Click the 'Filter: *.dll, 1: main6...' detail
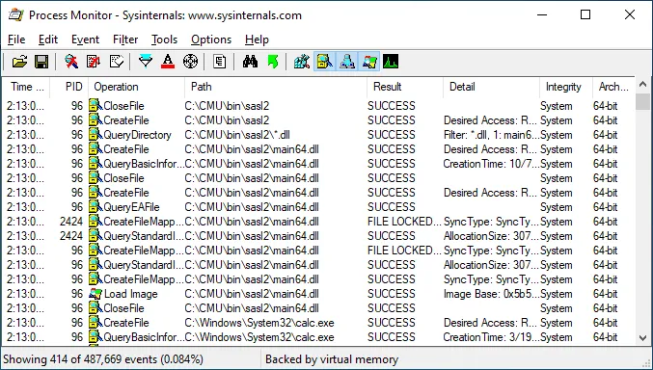This screenshot has height=370, width=653. click(x=491, y=135)
